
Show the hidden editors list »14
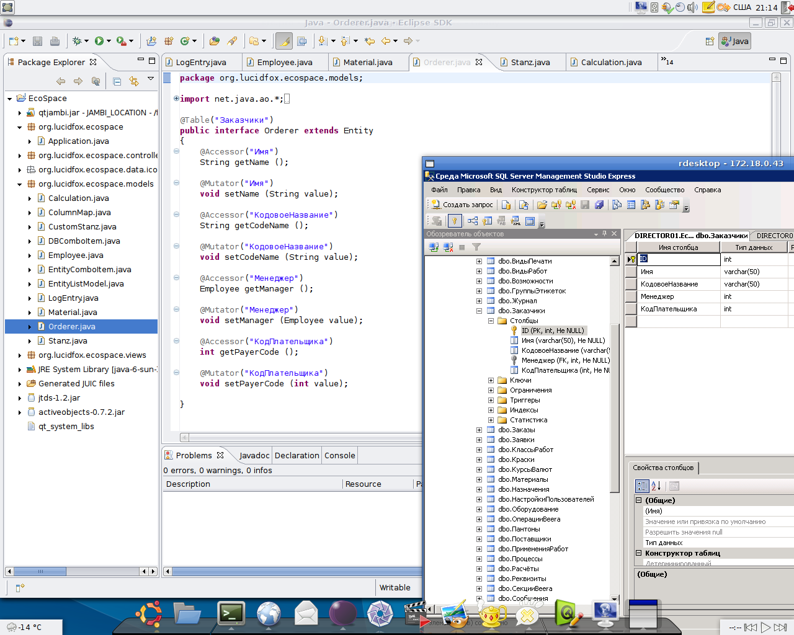(x=667, y=61)
